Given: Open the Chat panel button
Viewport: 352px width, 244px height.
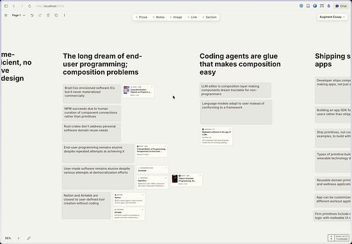Looking at the screenshot, I should click(341, 6).
